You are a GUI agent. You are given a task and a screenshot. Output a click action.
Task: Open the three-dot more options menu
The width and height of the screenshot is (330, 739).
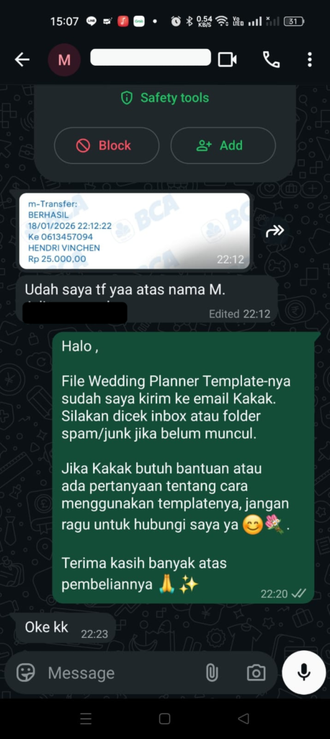pos(309,60)
